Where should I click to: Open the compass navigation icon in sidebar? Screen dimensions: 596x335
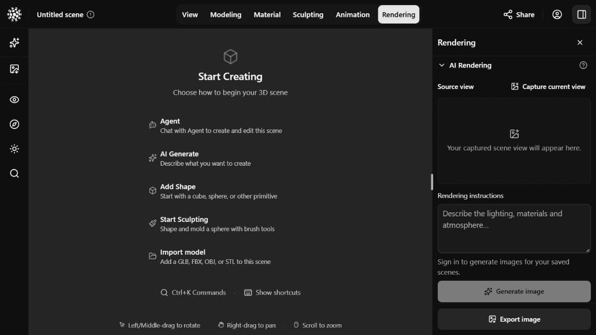[14, 124]
